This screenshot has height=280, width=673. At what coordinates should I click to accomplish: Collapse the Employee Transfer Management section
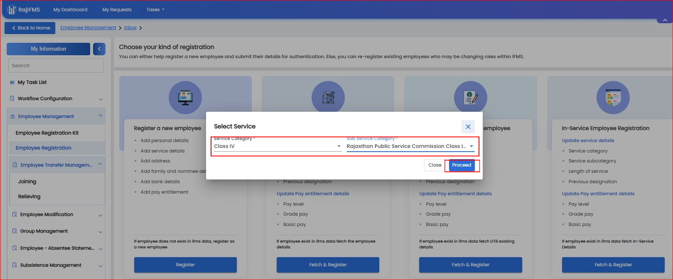coord(100,165)
